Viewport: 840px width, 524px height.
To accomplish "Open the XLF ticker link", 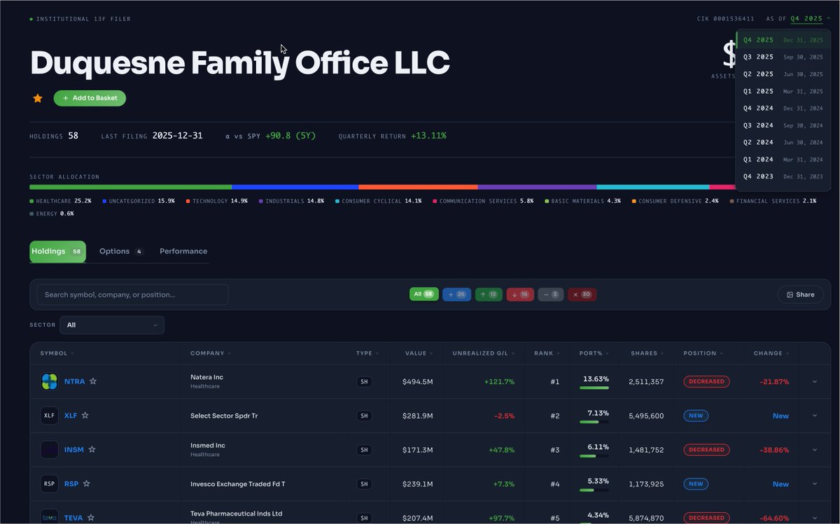I will pyautogui.click(x=71, y=416).
